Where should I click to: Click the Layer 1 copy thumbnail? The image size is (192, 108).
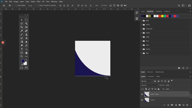147,94
